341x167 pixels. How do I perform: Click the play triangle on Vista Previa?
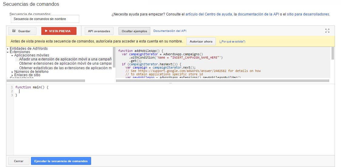click(x=46, y=31)
